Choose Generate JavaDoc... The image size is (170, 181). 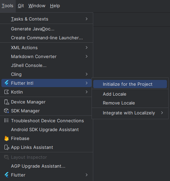click(x=47, y=29)
